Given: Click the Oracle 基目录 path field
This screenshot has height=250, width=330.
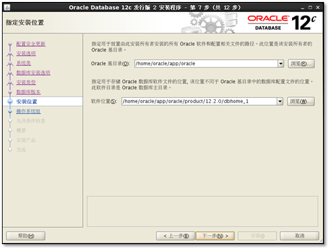Looking at the screenshot, I should (x=206, y=63).
